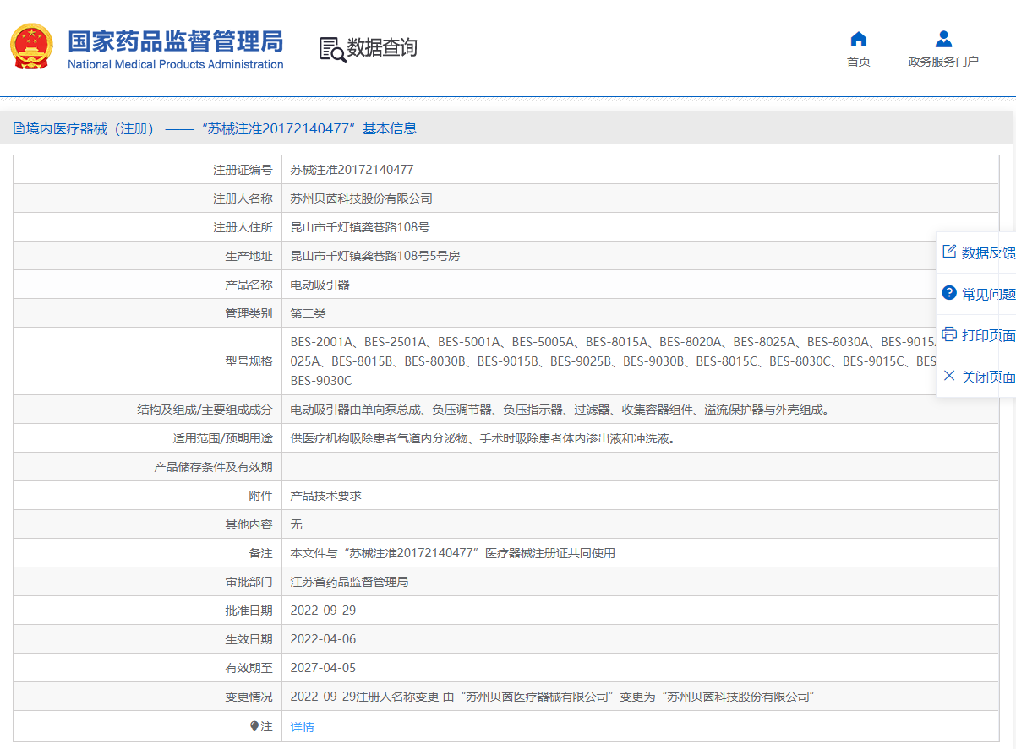
Task: Click the 打印页面 printer icon
Action: pos(949,334)
